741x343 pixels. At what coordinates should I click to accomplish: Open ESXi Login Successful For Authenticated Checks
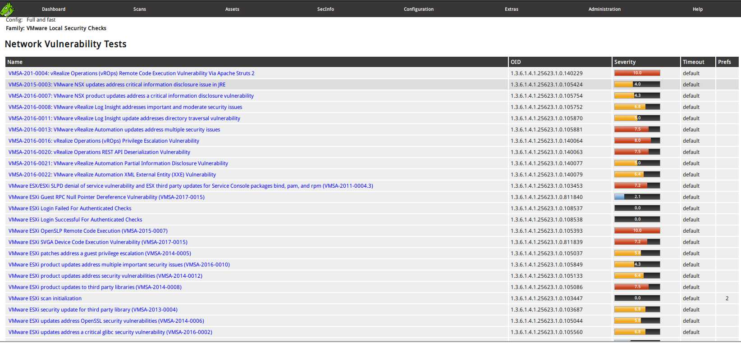click(75, 220)
